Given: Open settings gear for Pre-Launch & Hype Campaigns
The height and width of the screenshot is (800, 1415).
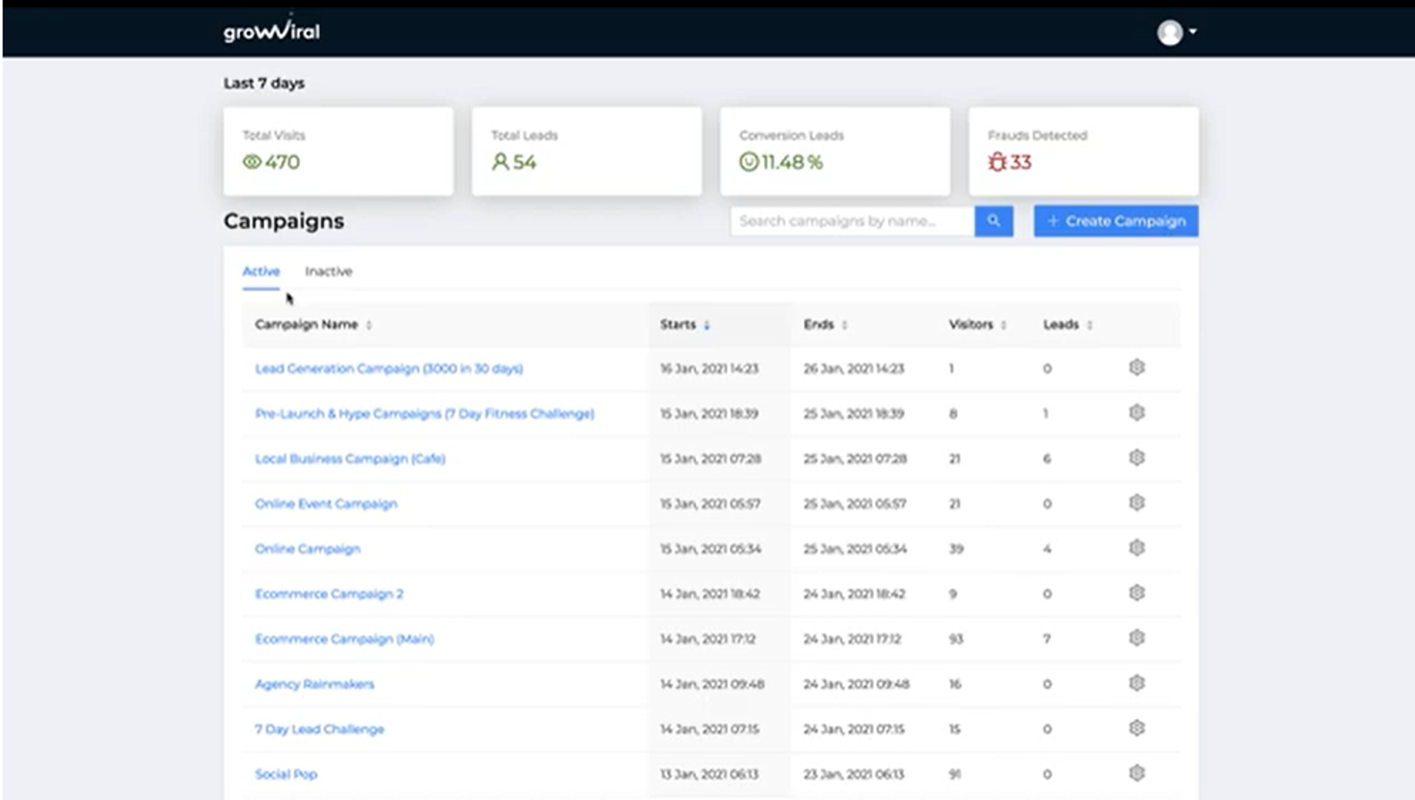Looking at the screenshot, I should pos(1136,412).
